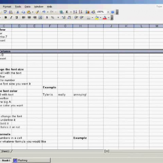
Task: Open the Tools menu
Action: pyautogui.click(x=18, y=7)
